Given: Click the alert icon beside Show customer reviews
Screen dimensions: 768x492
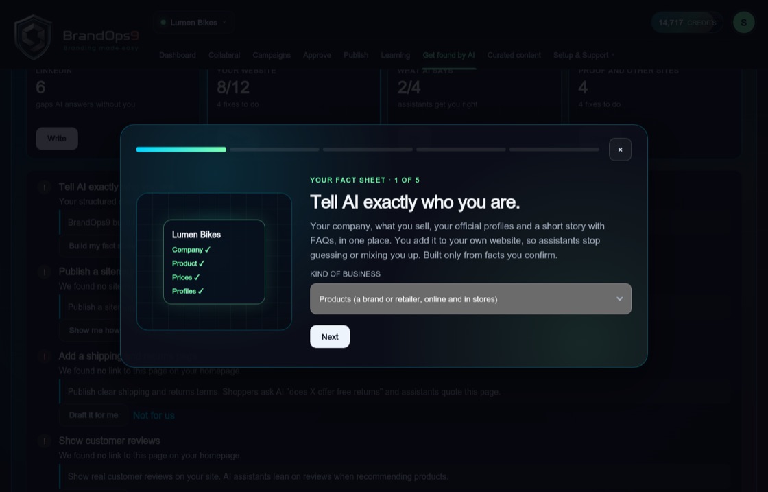Looking at the screenshot, I should (x=45, y=441).
